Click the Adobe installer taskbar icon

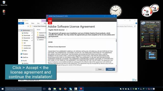pyautogui.click(x=81, y=89)
